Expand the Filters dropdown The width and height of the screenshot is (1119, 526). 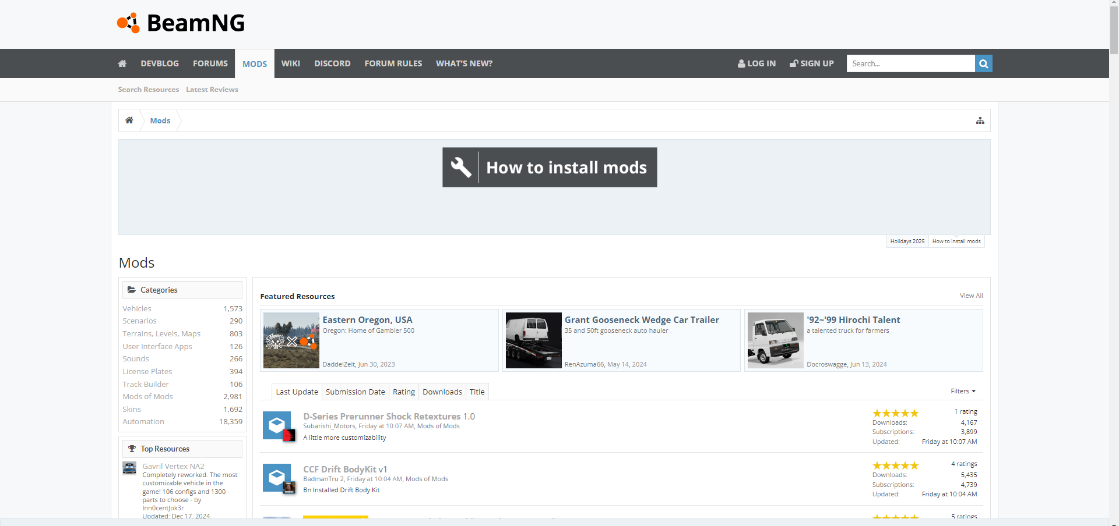point(963,392)
